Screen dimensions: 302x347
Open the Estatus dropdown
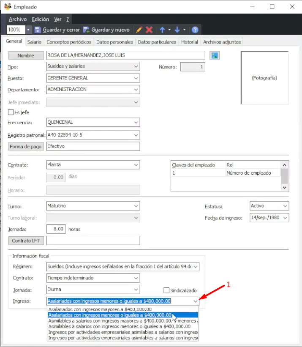[x=285, y=206]
